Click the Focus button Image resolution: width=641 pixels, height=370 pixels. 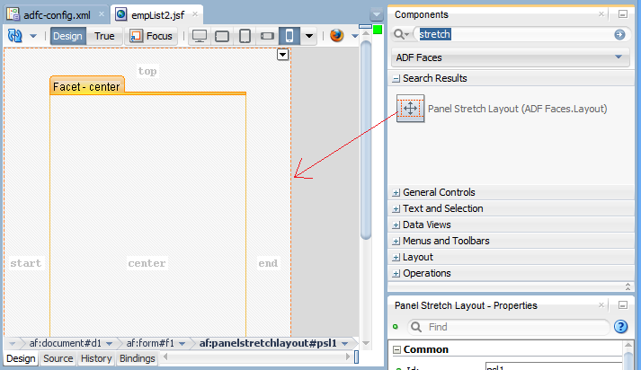click(151, 36)
